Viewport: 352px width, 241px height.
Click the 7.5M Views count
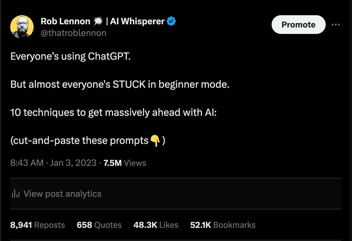click(x=125, y=163)
